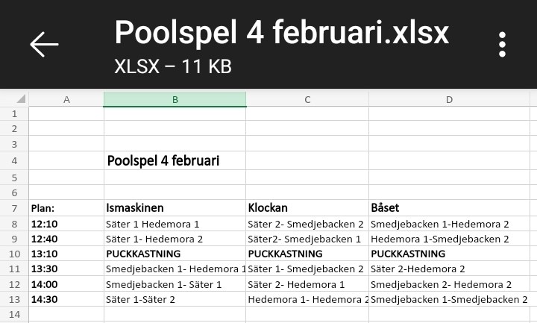The image size is (537, 323).
Task: Select column C header
Action: (x=307, y=99)
